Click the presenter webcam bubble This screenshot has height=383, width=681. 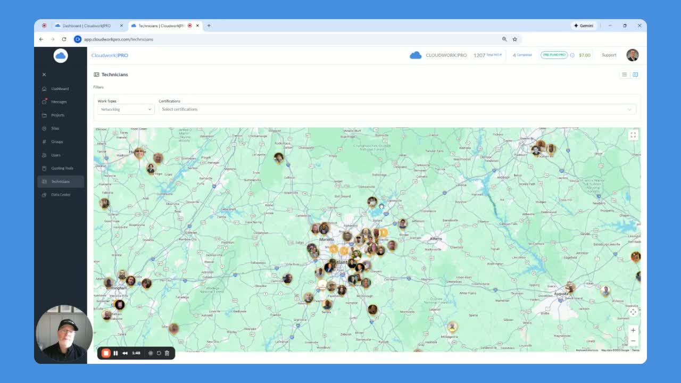pos(63,333)
